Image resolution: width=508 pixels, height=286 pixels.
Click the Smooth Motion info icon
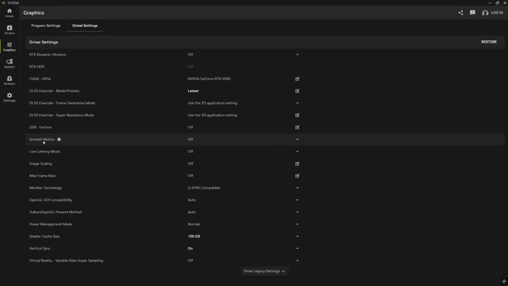(x=59, y=140)
